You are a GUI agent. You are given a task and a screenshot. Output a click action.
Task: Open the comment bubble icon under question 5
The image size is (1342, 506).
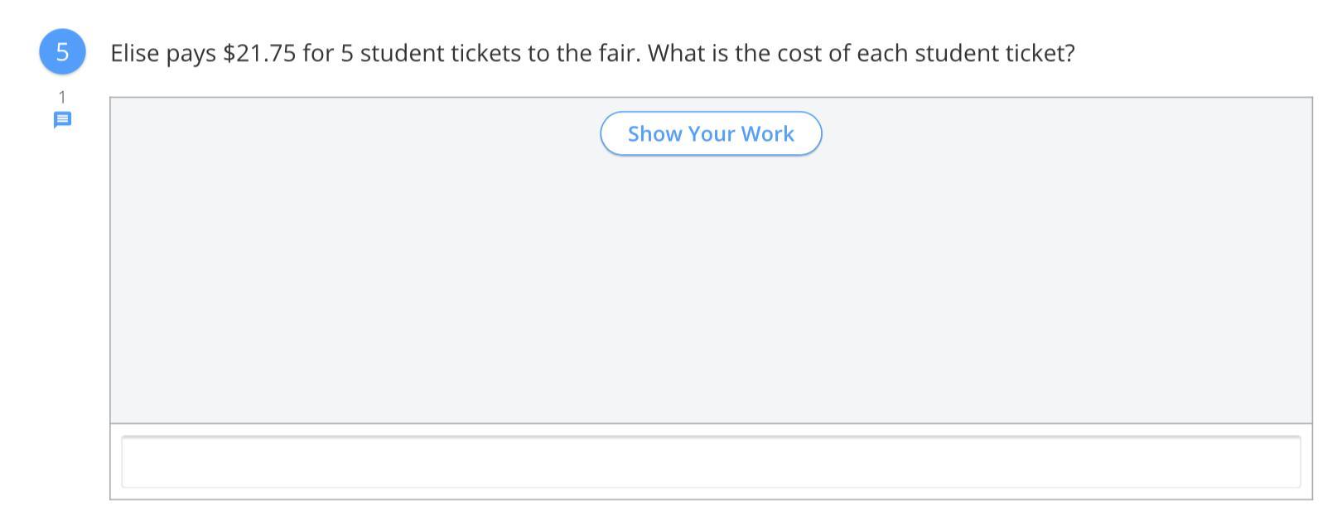(x=62, y=120)
